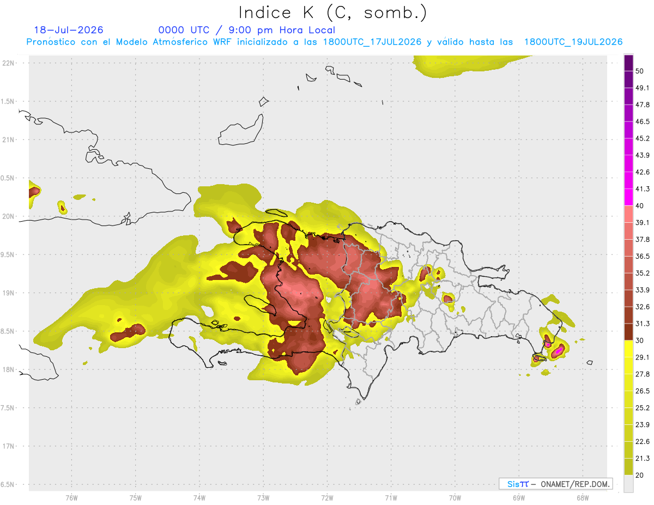This screenshot has height=505, width=654.
Task: Click the color scale value 40
Action: (x=640, y=206)
